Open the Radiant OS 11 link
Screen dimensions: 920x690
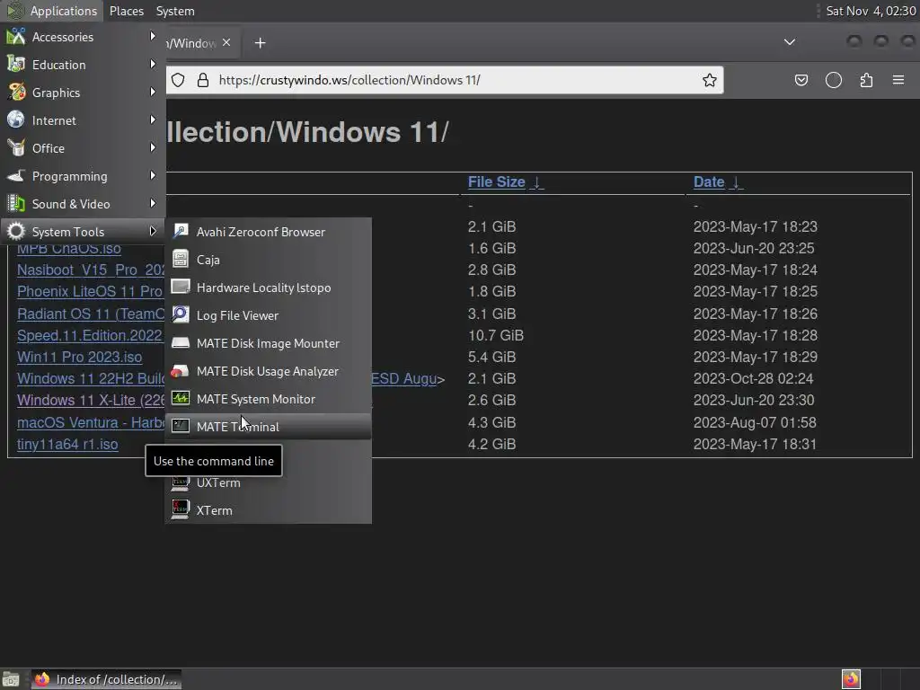pos(91,314)
